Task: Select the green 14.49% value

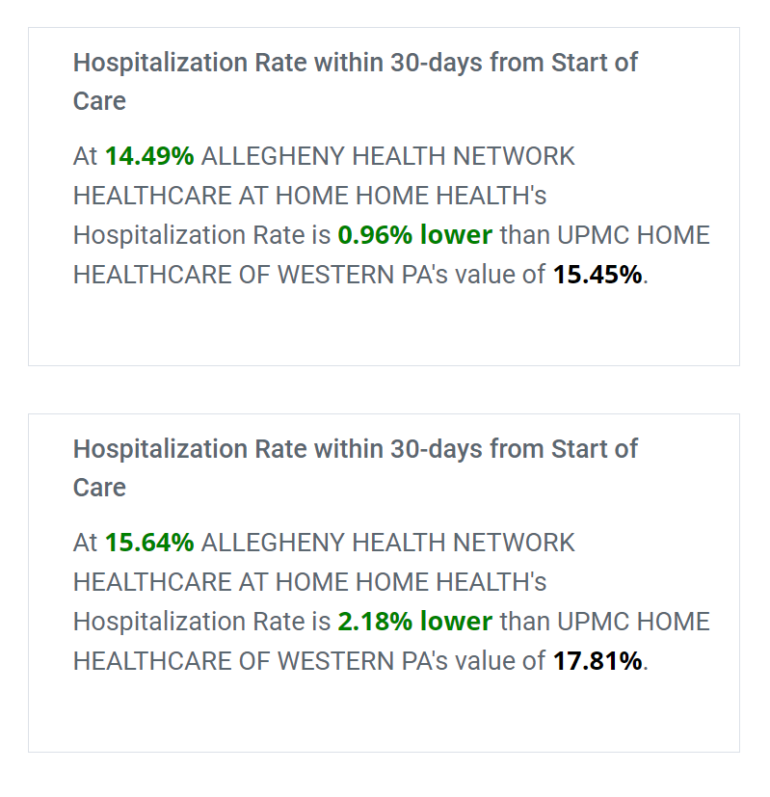Action: 149,155
